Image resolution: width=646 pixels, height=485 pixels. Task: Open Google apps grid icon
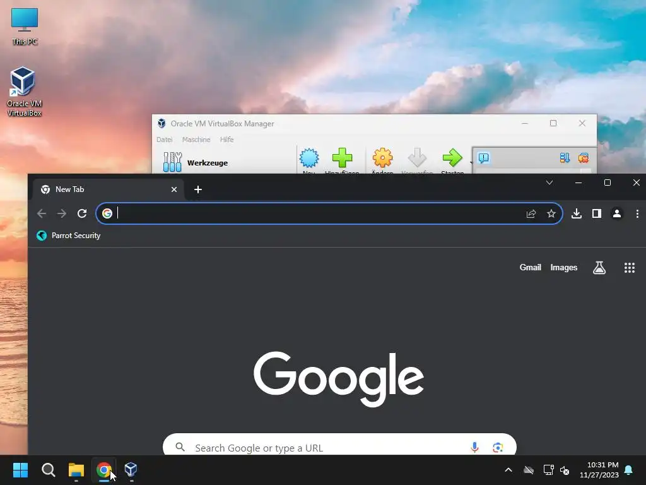click(x=629, y=268)
